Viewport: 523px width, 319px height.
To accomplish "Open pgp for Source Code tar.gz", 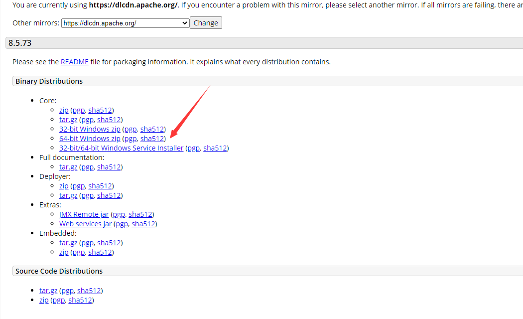I will click(68, 291).
